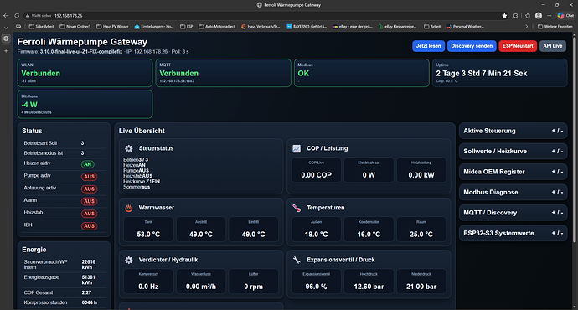Expand the ESP32-S3 Systemwerte section
This screenshot has height=310, width=578.
513,233
